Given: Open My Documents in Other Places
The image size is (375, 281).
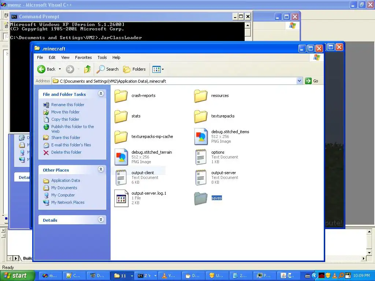Looking at the screenshot, I should click(64, 188).
